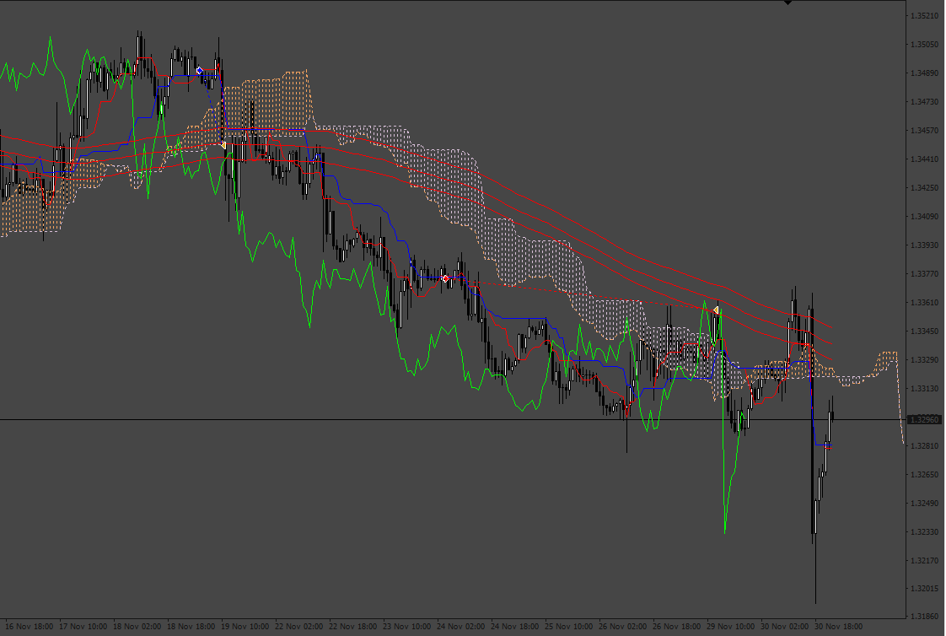946x636 pixels.
Task: Click the 22 Nov 18:00 time label
Action: pos(353,627)
